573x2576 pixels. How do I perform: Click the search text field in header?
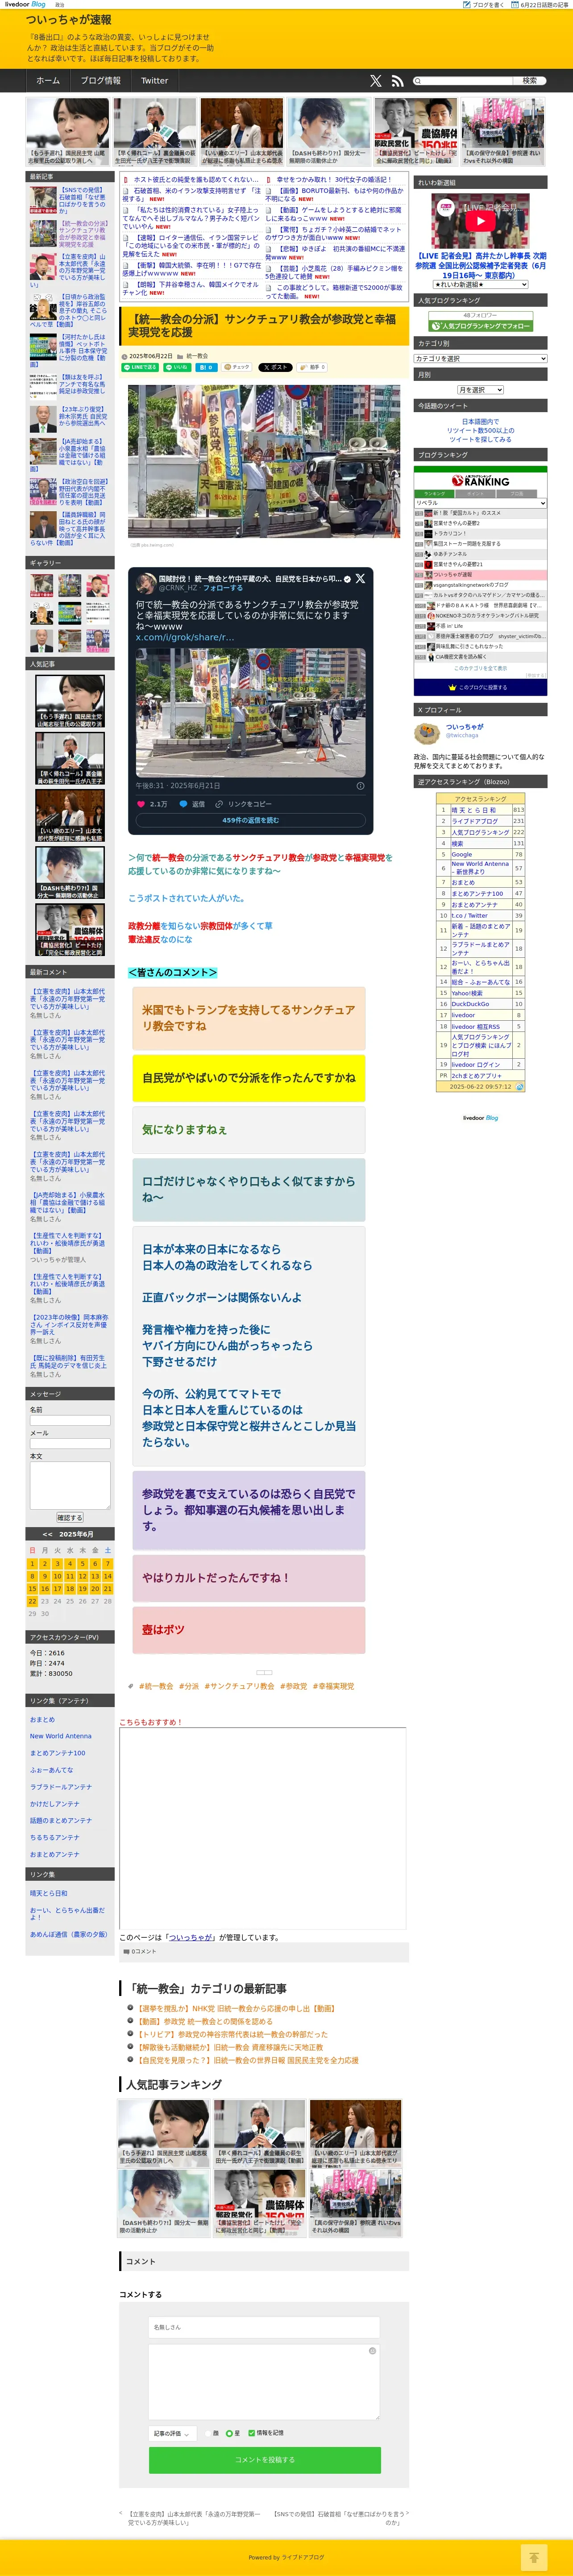pyautogui.click(x=467, y=81)
